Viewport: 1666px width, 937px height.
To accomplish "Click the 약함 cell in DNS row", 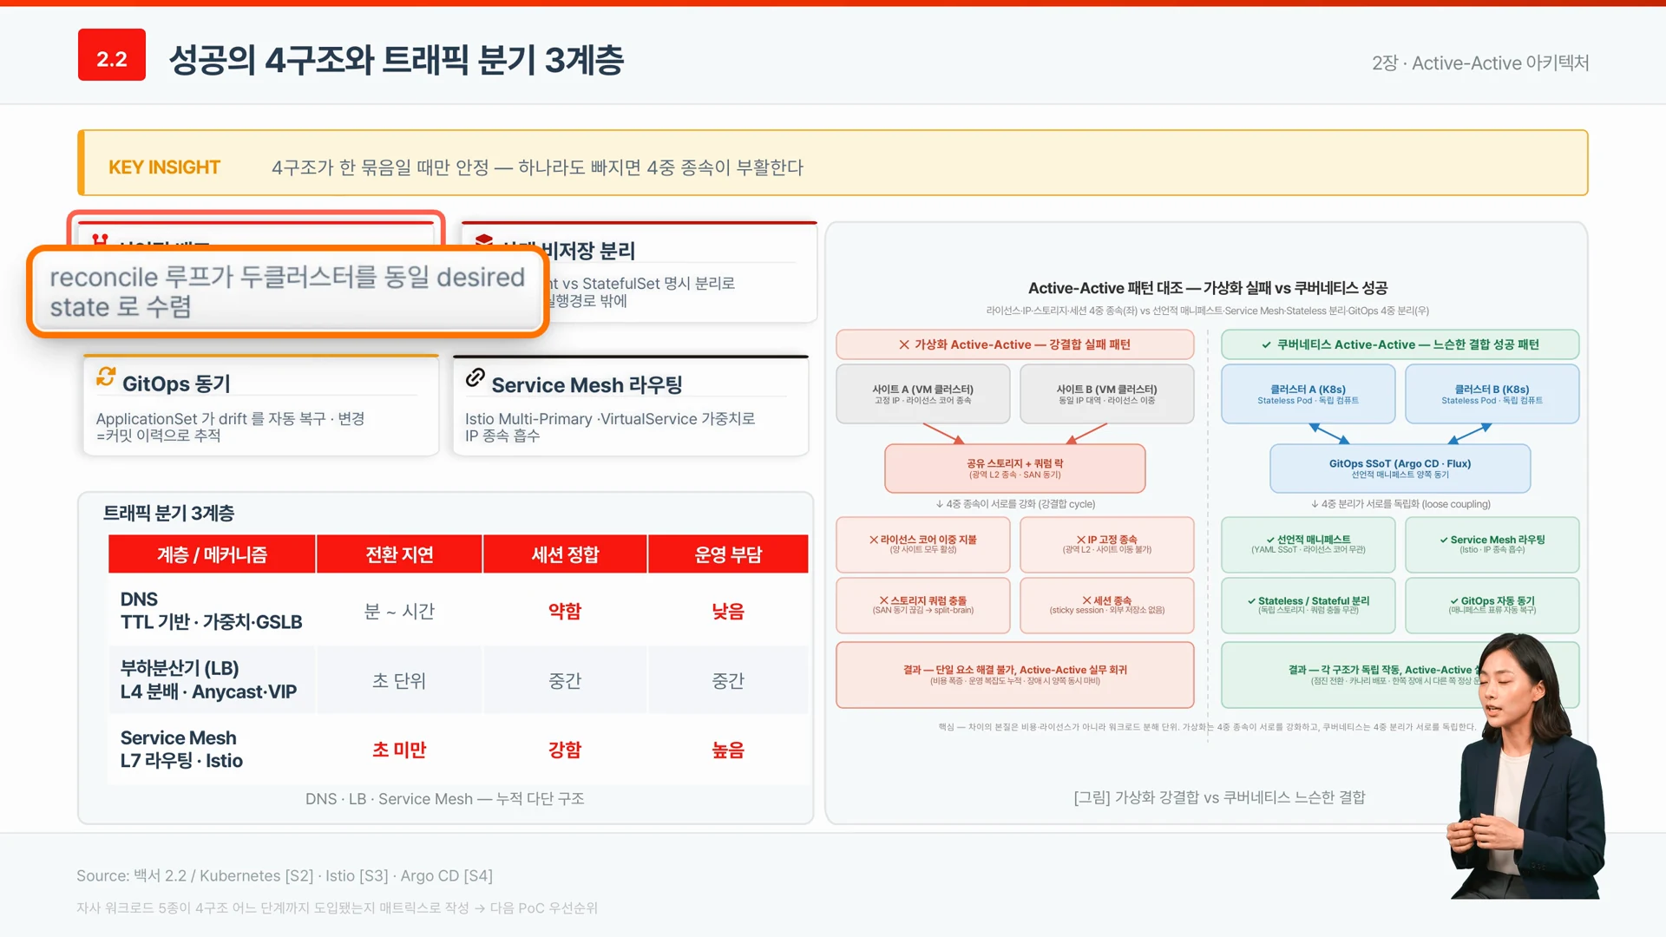I will click(x=565, y=611).
